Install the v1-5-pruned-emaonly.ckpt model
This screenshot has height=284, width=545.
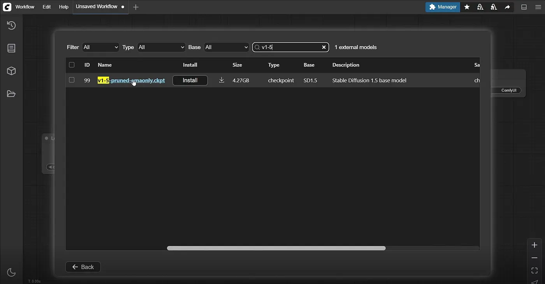pyautogui.click(x=190, y=80)
